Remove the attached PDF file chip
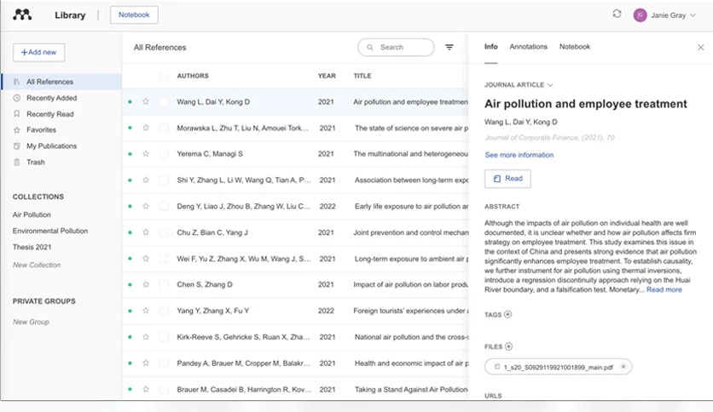The width and height of the screenshot is (713, 412). (x=623, y=367)
